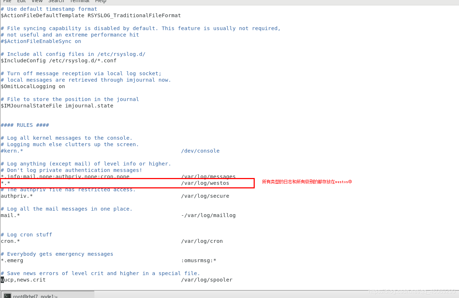Click the "# Don't log private authentication messages!" comment
The image size is (459, 298).
pos(72,170)
